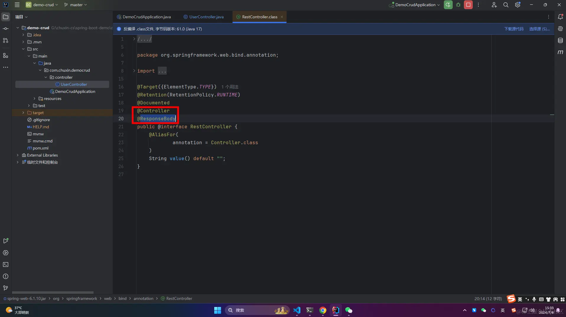Open Search Everywhere magnifier
The width and height of the screenshot is (566, 317).
(x=506, y=5)
